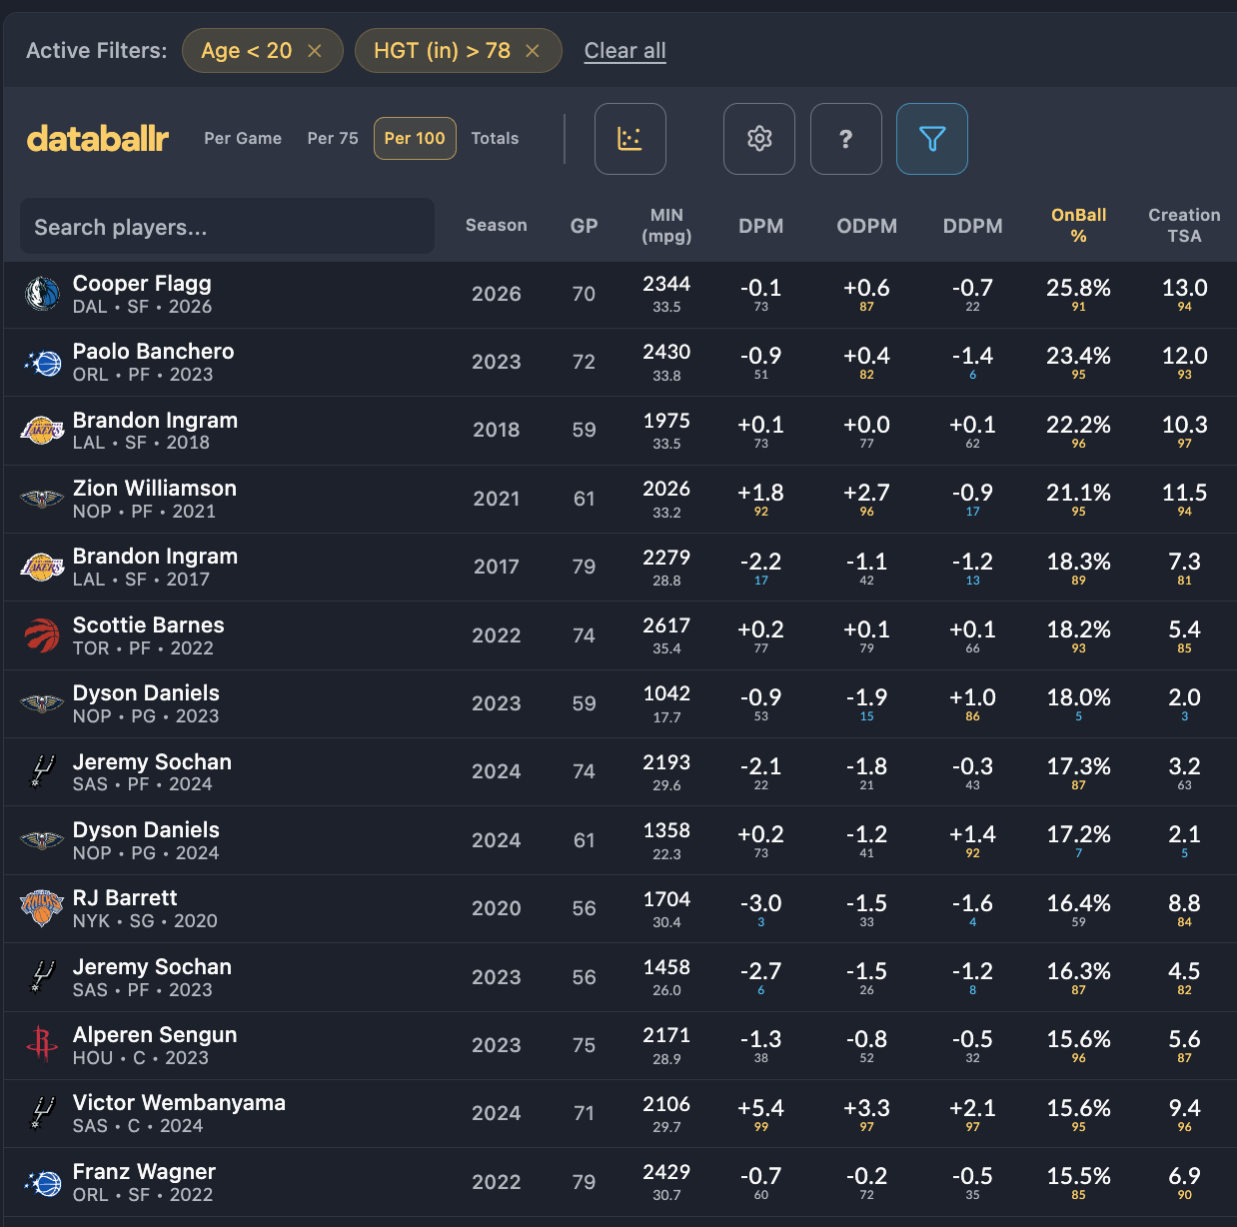
Task: Sort by DPM column header
Action: coord(761,226)
